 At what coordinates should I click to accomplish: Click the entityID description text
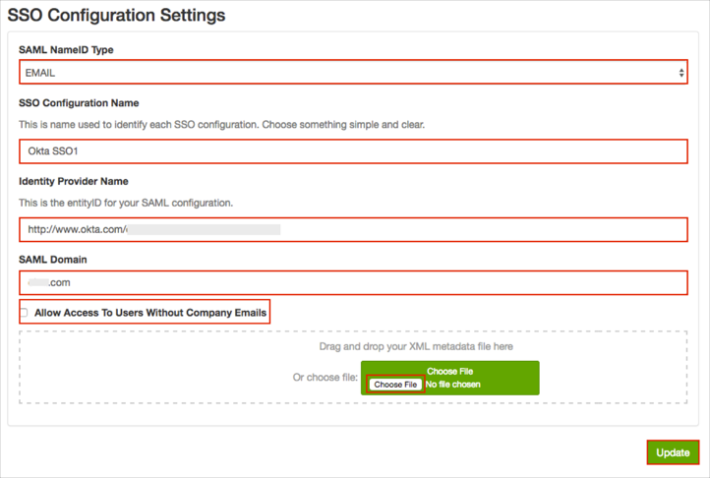[x=125, y=203]
